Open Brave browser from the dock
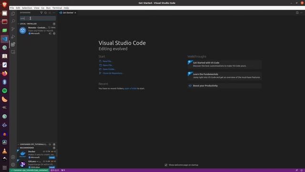The width and height of the screenshot is (305, 172). click(4, 4)
